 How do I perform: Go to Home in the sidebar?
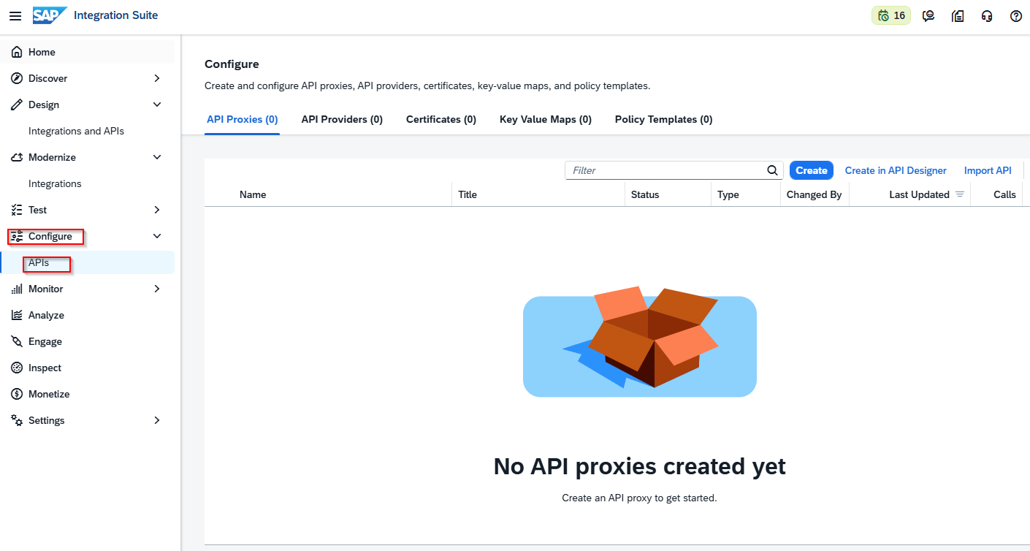point(88,52)
